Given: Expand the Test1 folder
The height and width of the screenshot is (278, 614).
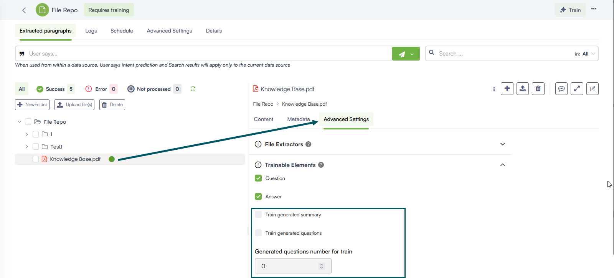Looking at the screenshot, I should [26, 147].
